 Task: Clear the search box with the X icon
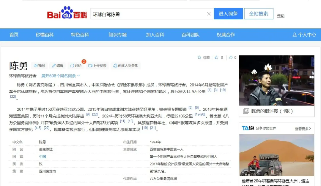click(209, 14)
